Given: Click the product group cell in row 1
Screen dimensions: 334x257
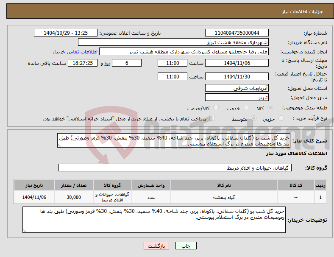Looking at the screenshot, I should tap(112, 197).
